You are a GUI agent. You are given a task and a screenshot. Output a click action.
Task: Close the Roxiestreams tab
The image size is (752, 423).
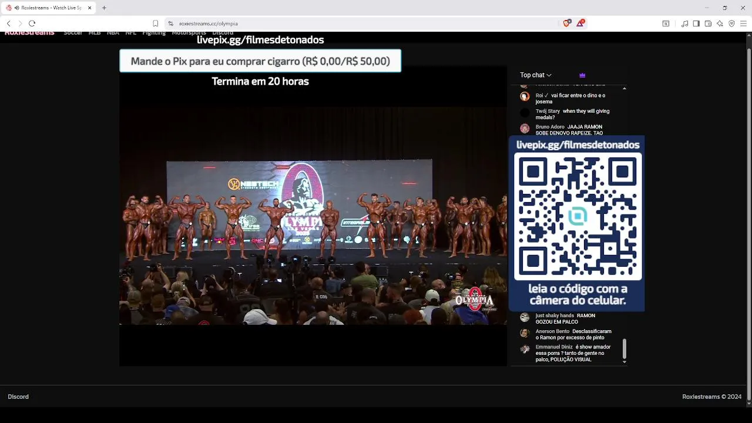pyautogui.click(x=89, y=8)
